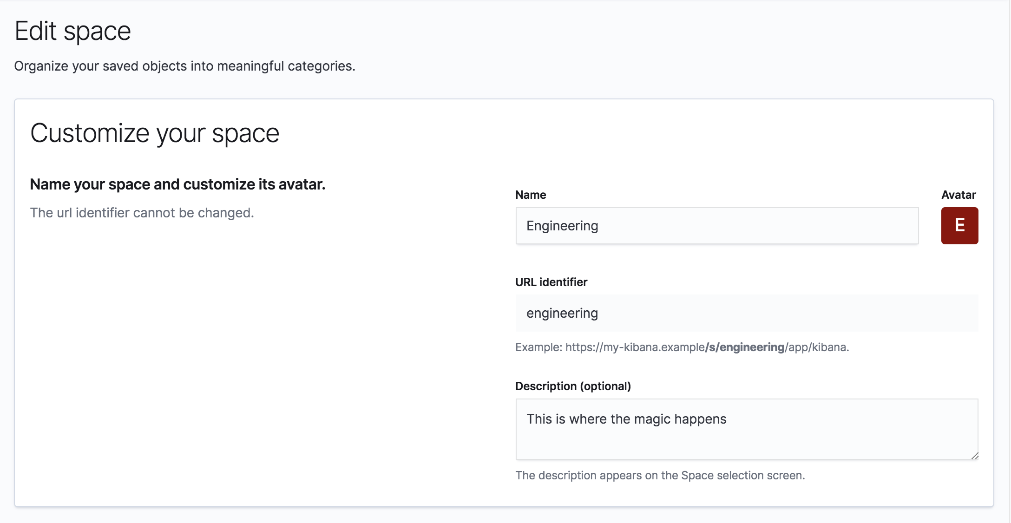The image size is (1011, 523).
Task: Click the URL identifier label
Action: 551,282
